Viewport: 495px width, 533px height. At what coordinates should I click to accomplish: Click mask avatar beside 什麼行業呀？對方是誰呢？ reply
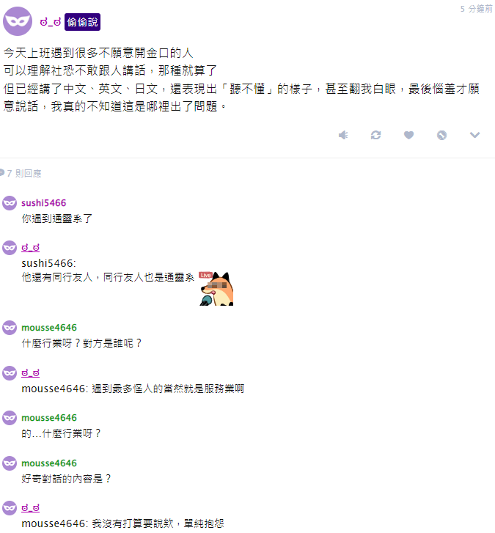point(10,328)
